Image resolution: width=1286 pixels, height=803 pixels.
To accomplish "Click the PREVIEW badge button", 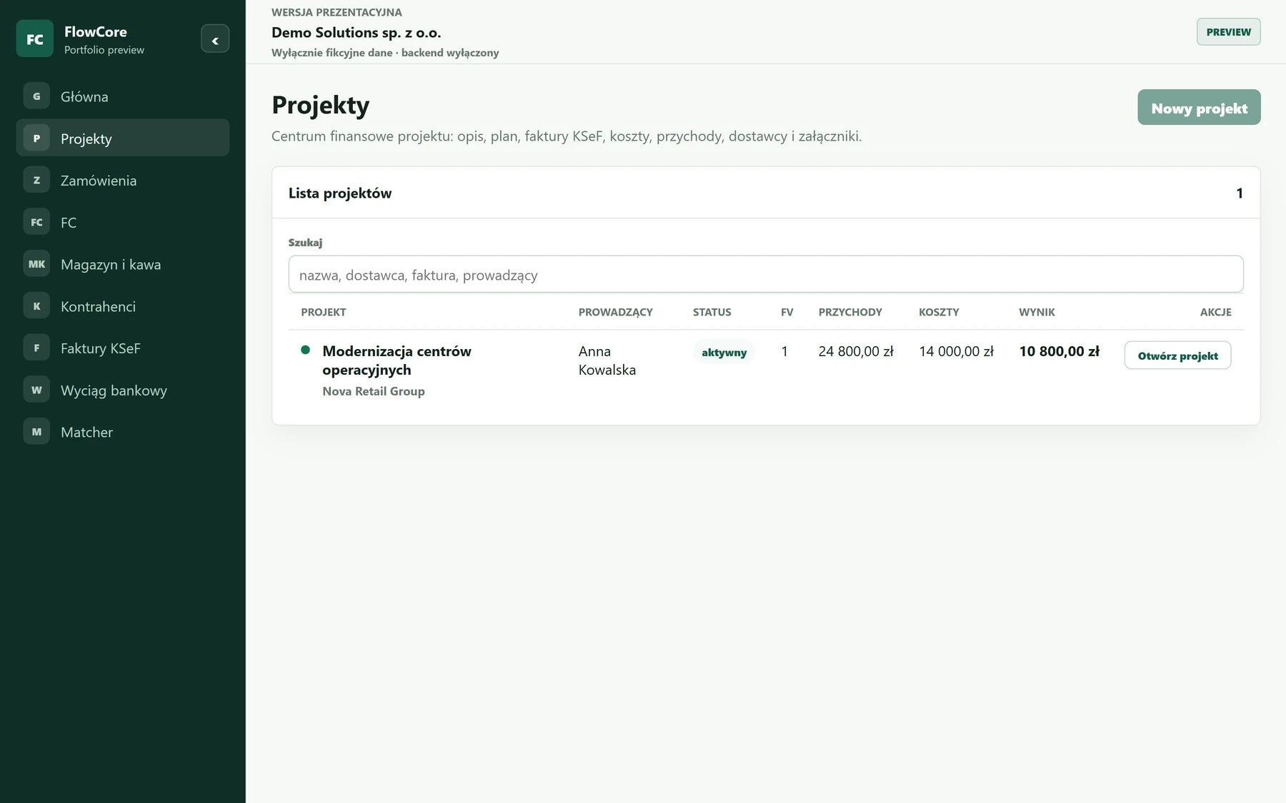I will (x=1229, y=31).
